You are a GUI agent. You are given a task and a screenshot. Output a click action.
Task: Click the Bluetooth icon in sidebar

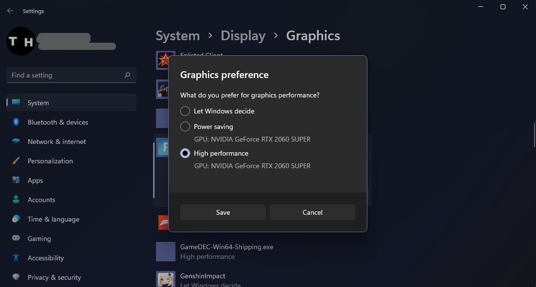pos(16,122)
